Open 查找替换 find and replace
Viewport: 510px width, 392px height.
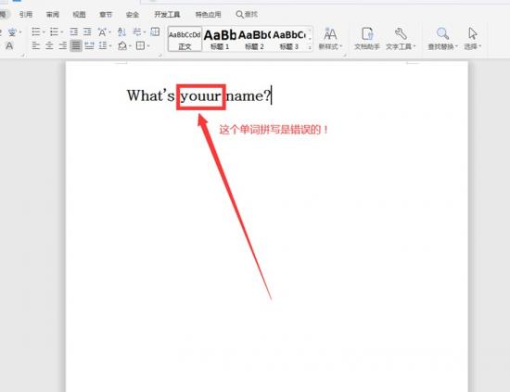442,38
